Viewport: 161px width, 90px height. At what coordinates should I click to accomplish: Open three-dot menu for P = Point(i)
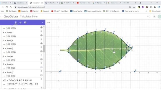click(x=42, y=31)
